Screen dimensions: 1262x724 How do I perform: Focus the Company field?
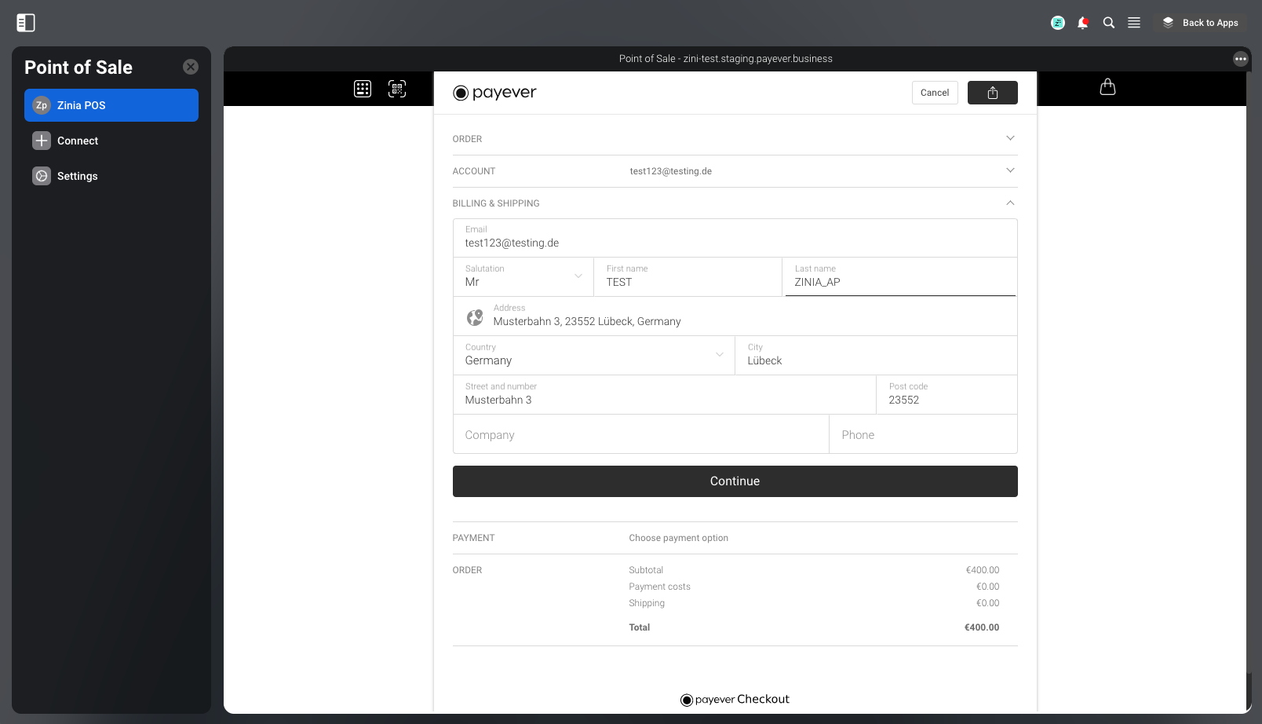[641, 434]
